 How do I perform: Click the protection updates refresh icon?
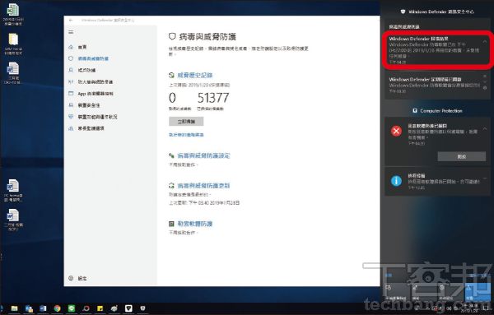(x=171, y=186)
